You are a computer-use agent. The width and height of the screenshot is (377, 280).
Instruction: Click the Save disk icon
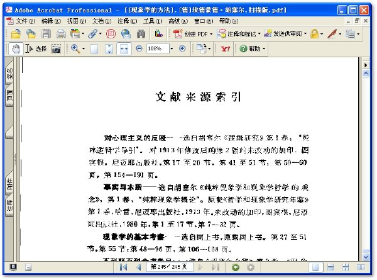coord(46,34)
